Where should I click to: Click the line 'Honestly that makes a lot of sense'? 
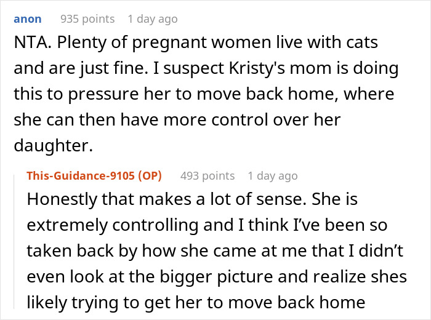click(191, 201)
